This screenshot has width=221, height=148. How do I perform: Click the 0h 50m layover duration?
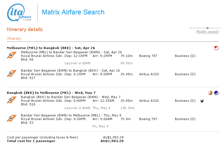tap(126, 63)
